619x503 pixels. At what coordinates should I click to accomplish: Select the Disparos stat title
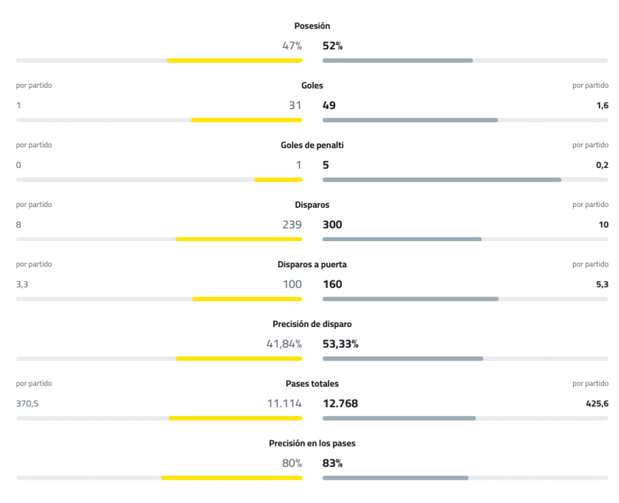coord(312,205)
